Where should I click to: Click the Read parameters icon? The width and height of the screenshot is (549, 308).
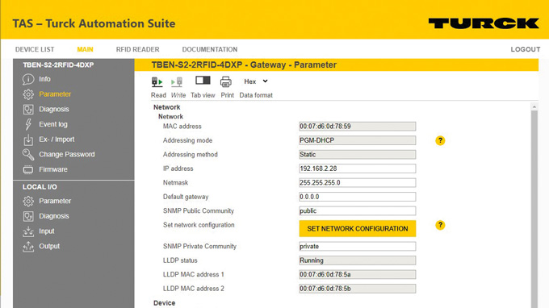[x=157, y=81]
